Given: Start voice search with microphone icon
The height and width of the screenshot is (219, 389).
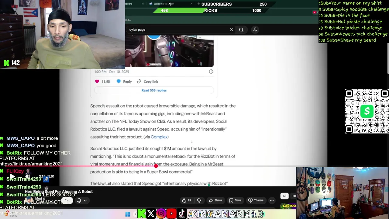Looking at the screenshot, I should point(255,30).
